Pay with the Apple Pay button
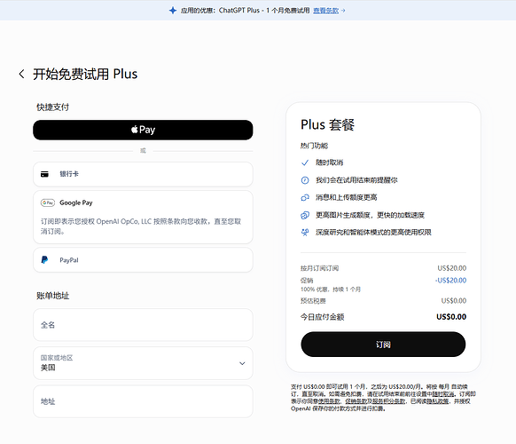Viewport: 516px width, 444px height. click(x=143, y=130)
